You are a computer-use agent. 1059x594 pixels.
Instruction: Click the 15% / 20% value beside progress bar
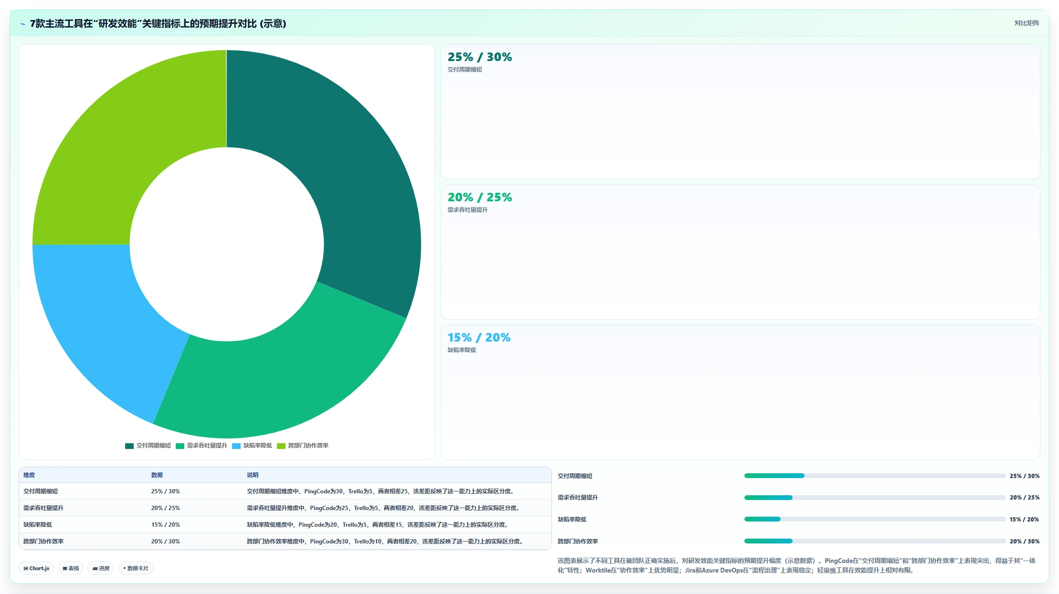[x=1025, y=520]
